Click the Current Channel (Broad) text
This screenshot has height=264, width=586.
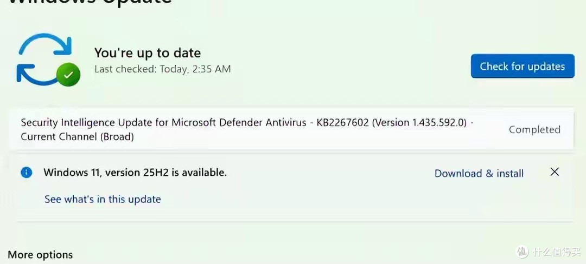click(78, 137)
